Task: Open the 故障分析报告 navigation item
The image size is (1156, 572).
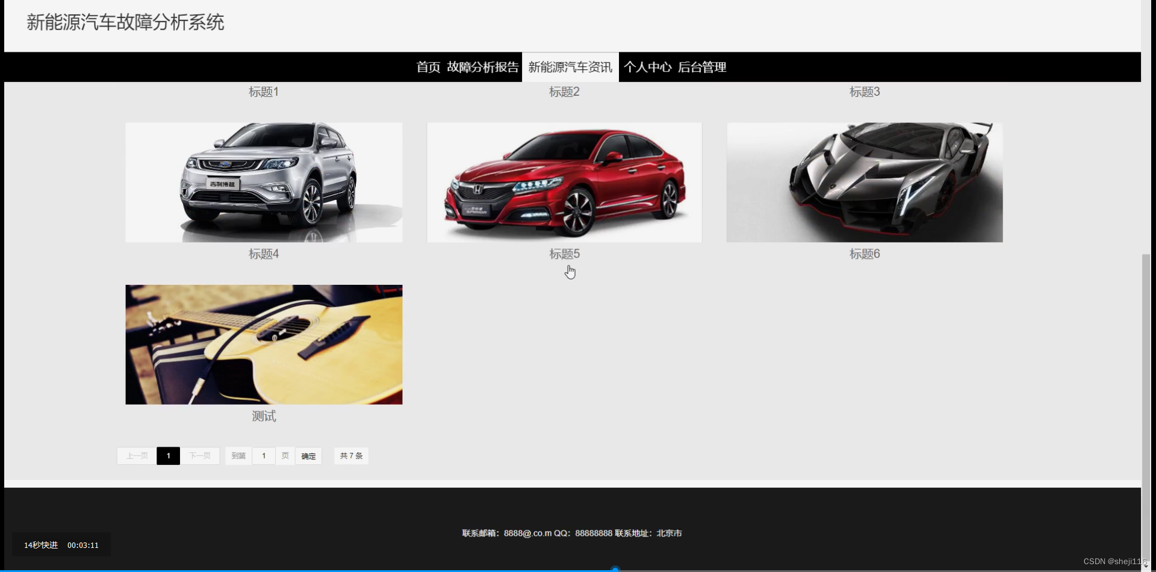Action: 483,67
